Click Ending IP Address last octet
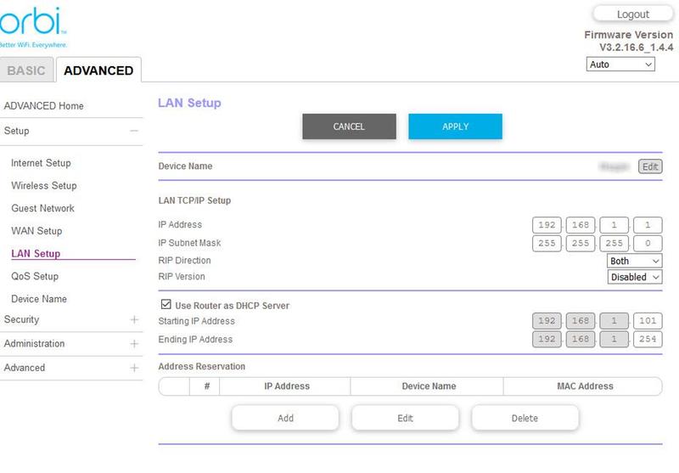The height and width of the screenshot is (473, 679). [648, 339]
